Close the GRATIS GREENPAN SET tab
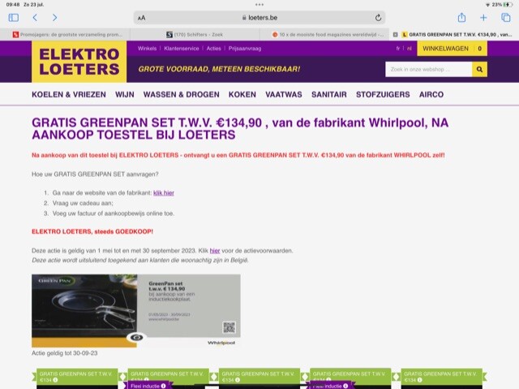The height and width of the screenshot is (389, 519). tap(395, 34)
